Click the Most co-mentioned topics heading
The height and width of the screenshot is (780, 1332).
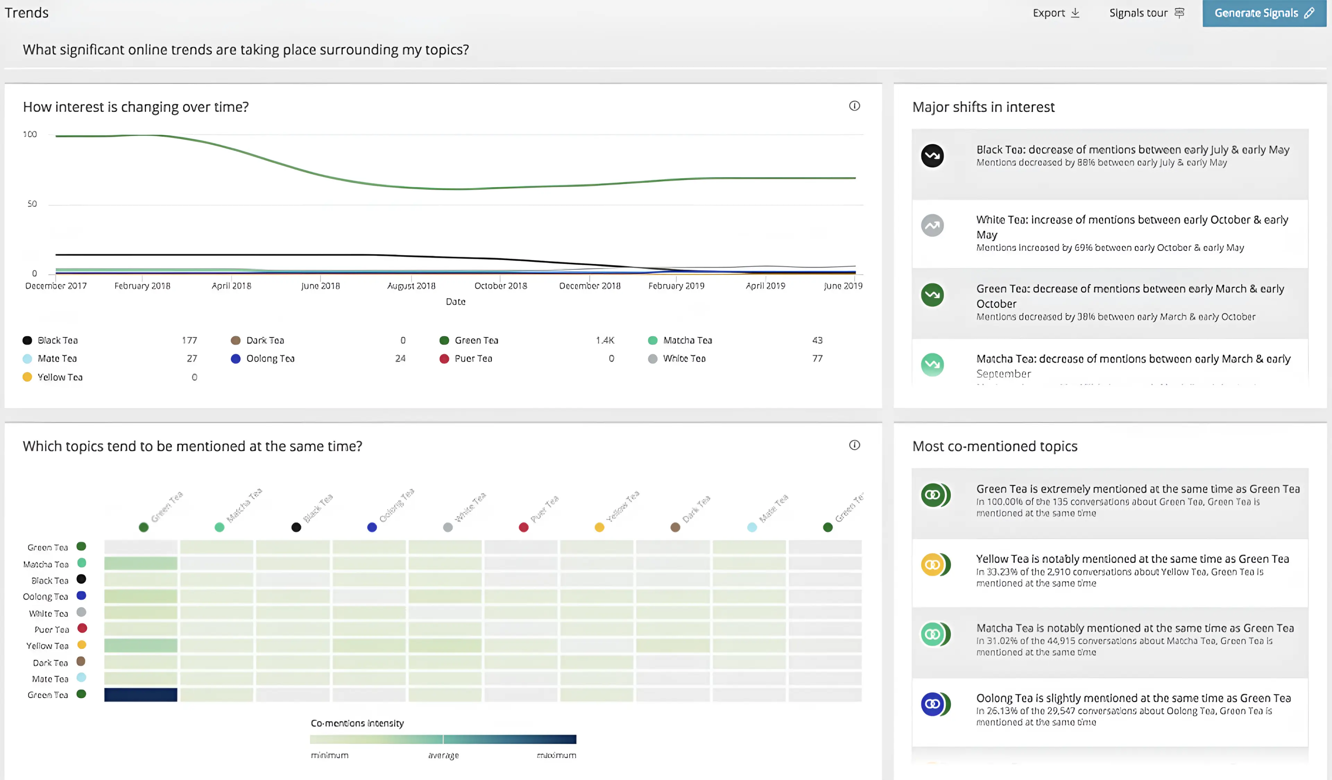tap(995, 446)
